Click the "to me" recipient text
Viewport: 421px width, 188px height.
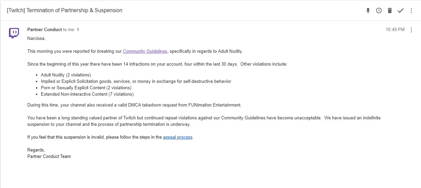click(x=69, y=30)
